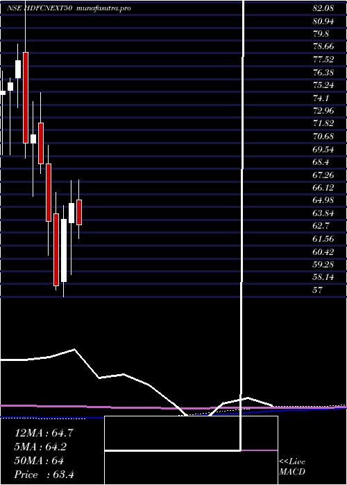The image size is (347, 485).
Task: Click the <<Live MACD label
Action: point(292,467)
